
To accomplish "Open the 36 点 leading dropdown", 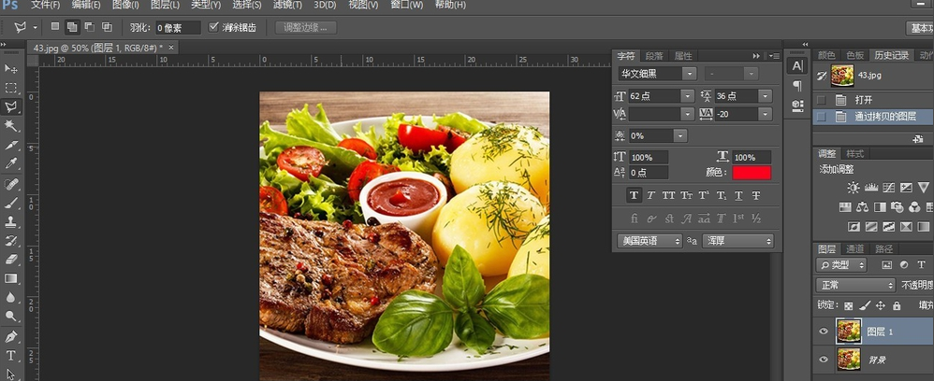I will pyautogui.click(x=766, y=96).
